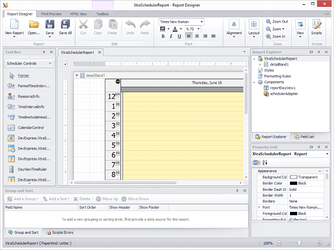Switch Property Grid to categorized view

[256, 162]
